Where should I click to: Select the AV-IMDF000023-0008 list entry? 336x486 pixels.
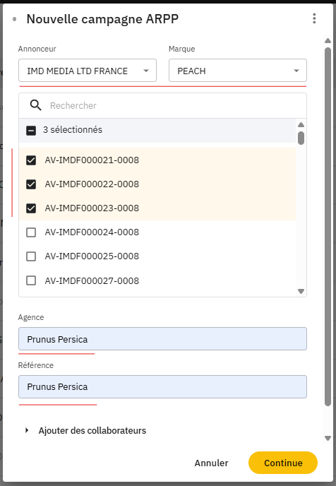click(157, 208)
